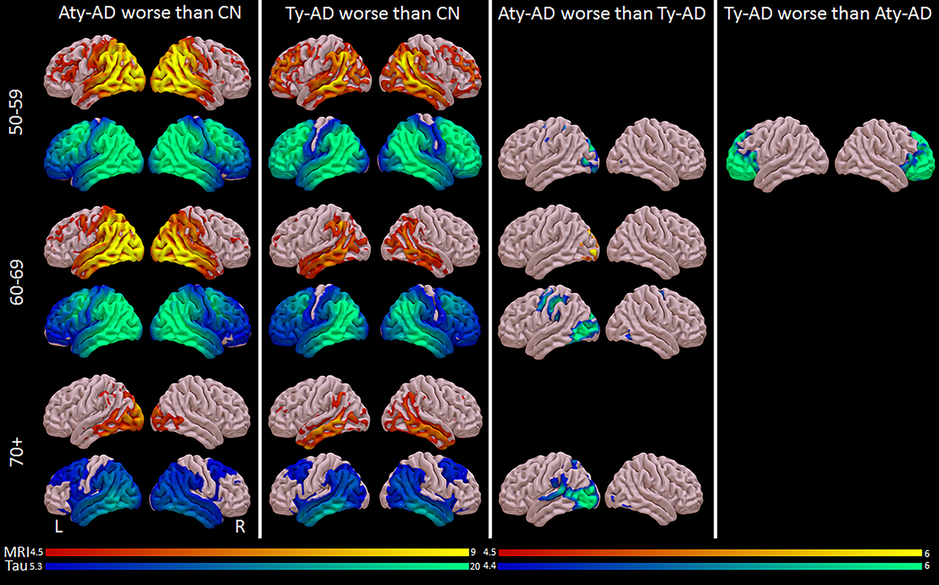View 70+ MRI right-hemisphere brain, Ty-AD vs CN
This screenshot has height=585, width=939.
pos(431,412)
